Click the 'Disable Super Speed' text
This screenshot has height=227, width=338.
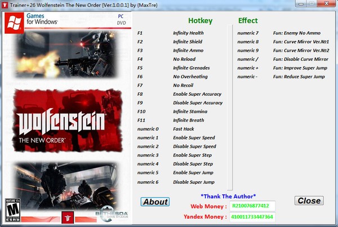click(x=194, y=146)
